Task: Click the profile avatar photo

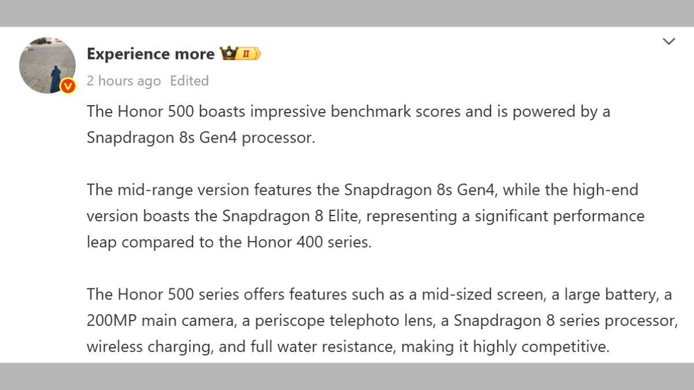Action: [x=47, y=65]
